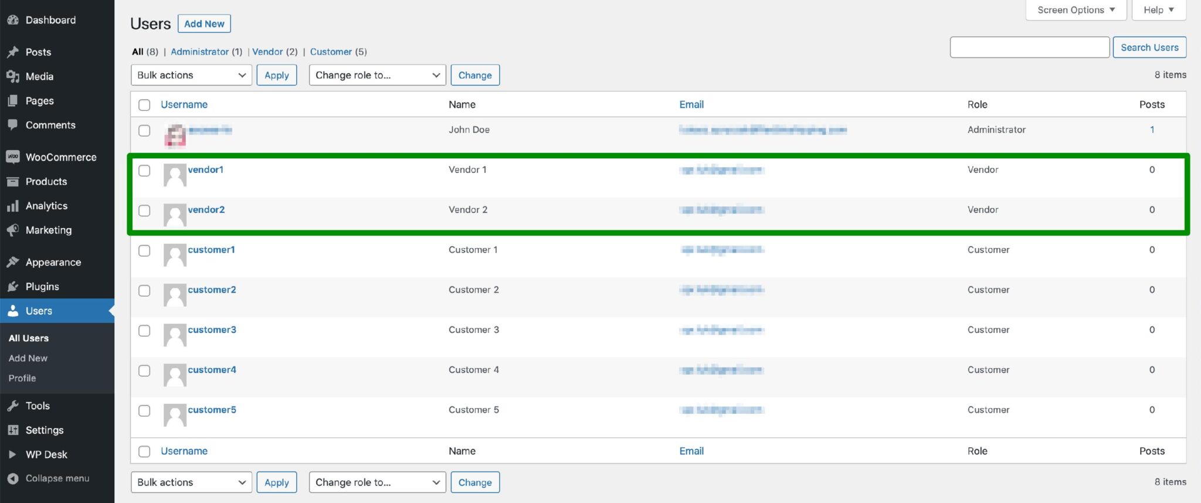Image resolution: width=1201 pixels, height=503 pixels.
Task: Tick the customer4 row checkbox
Action: click(x=144, y=371)
